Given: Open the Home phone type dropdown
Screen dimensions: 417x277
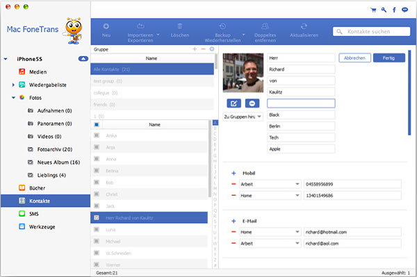Looking at the screenshot, I should click(x=270, y=196).
